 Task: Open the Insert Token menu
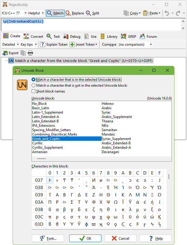tap(84, 44)
